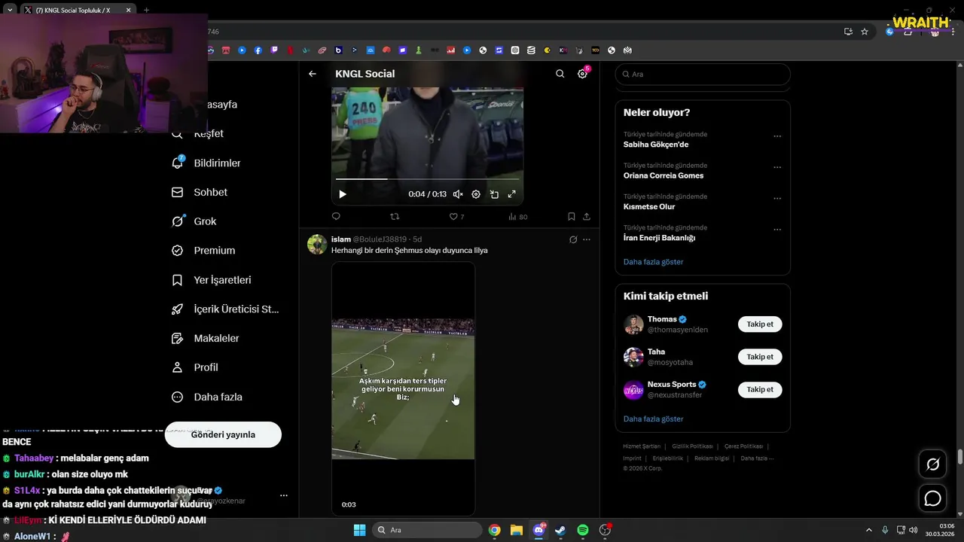964x542 pixels.
Task: Play the first video
Action: pyautogui.click(x=343, y=194)
